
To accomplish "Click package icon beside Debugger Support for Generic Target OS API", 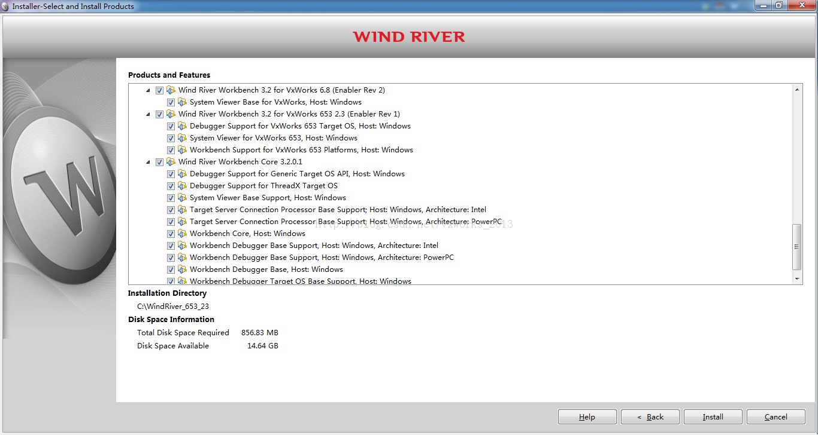I will [x=182, y=174].
